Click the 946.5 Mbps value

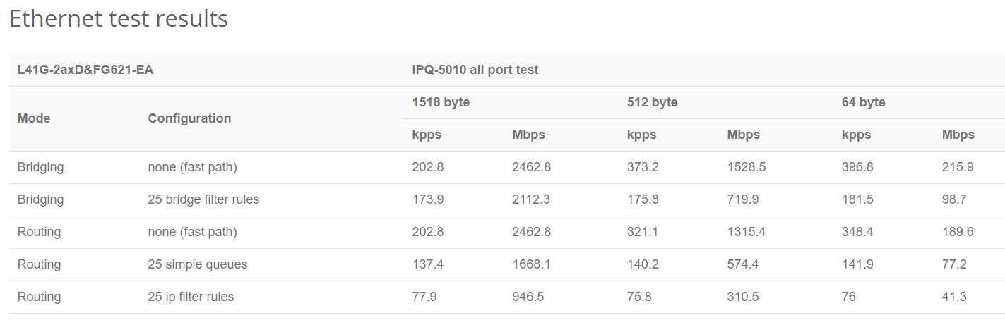click(528, 297)
